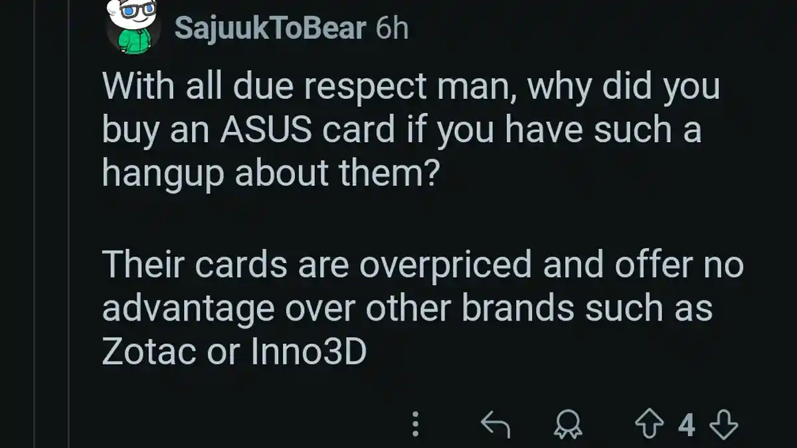Open the three-dot more options menu

tap(416, 425)
